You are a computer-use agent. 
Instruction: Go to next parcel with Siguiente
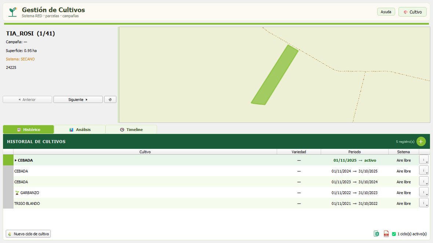[78, 100]
